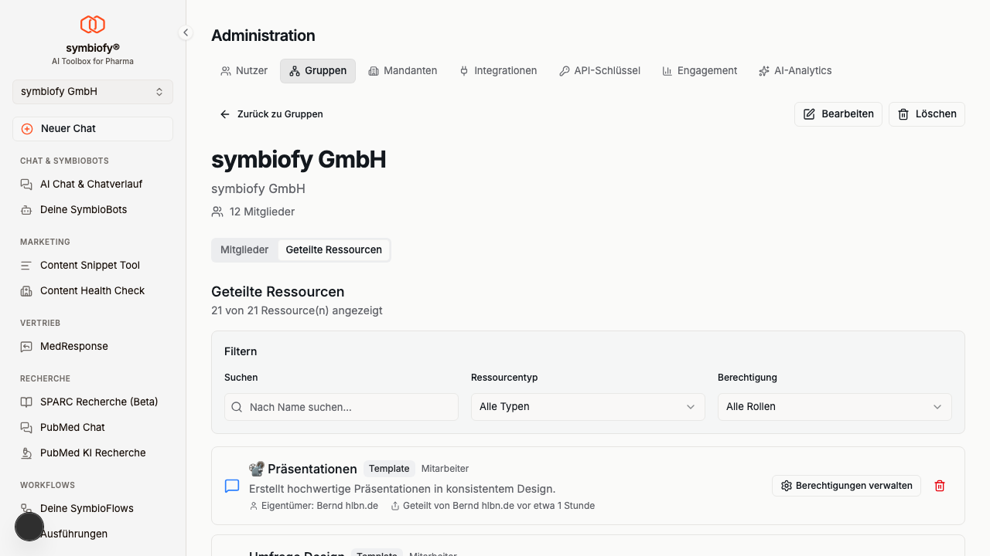The width and height of the screenshot is (990, 556).
Task: Click the Bearbeiten button
Action: click(838, 114)
